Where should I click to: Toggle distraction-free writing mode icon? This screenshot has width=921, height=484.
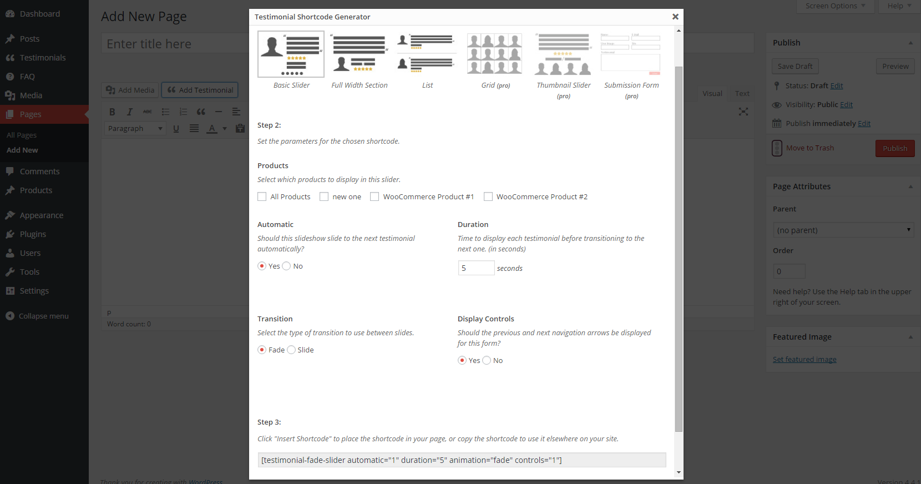pyautogui.click(x=743, y=112)
